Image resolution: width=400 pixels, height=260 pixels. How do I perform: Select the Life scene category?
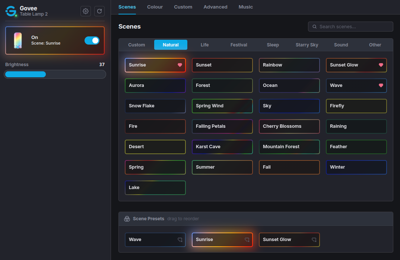(204, 45)
